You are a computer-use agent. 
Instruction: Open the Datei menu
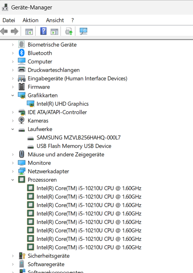(9, 20)
